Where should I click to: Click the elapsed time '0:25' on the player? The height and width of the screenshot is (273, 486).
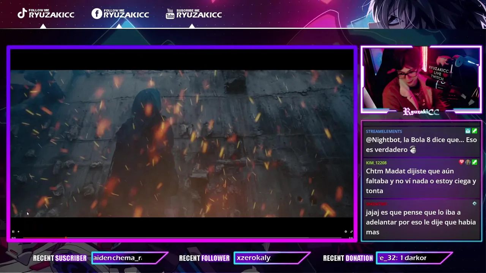(14, 238)
